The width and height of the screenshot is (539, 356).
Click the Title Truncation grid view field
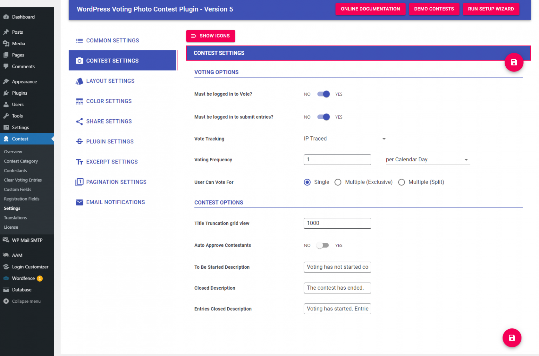click(x=337, y=223)
